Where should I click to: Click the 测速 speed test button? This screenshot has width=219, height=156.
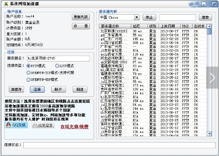[80, 89]
